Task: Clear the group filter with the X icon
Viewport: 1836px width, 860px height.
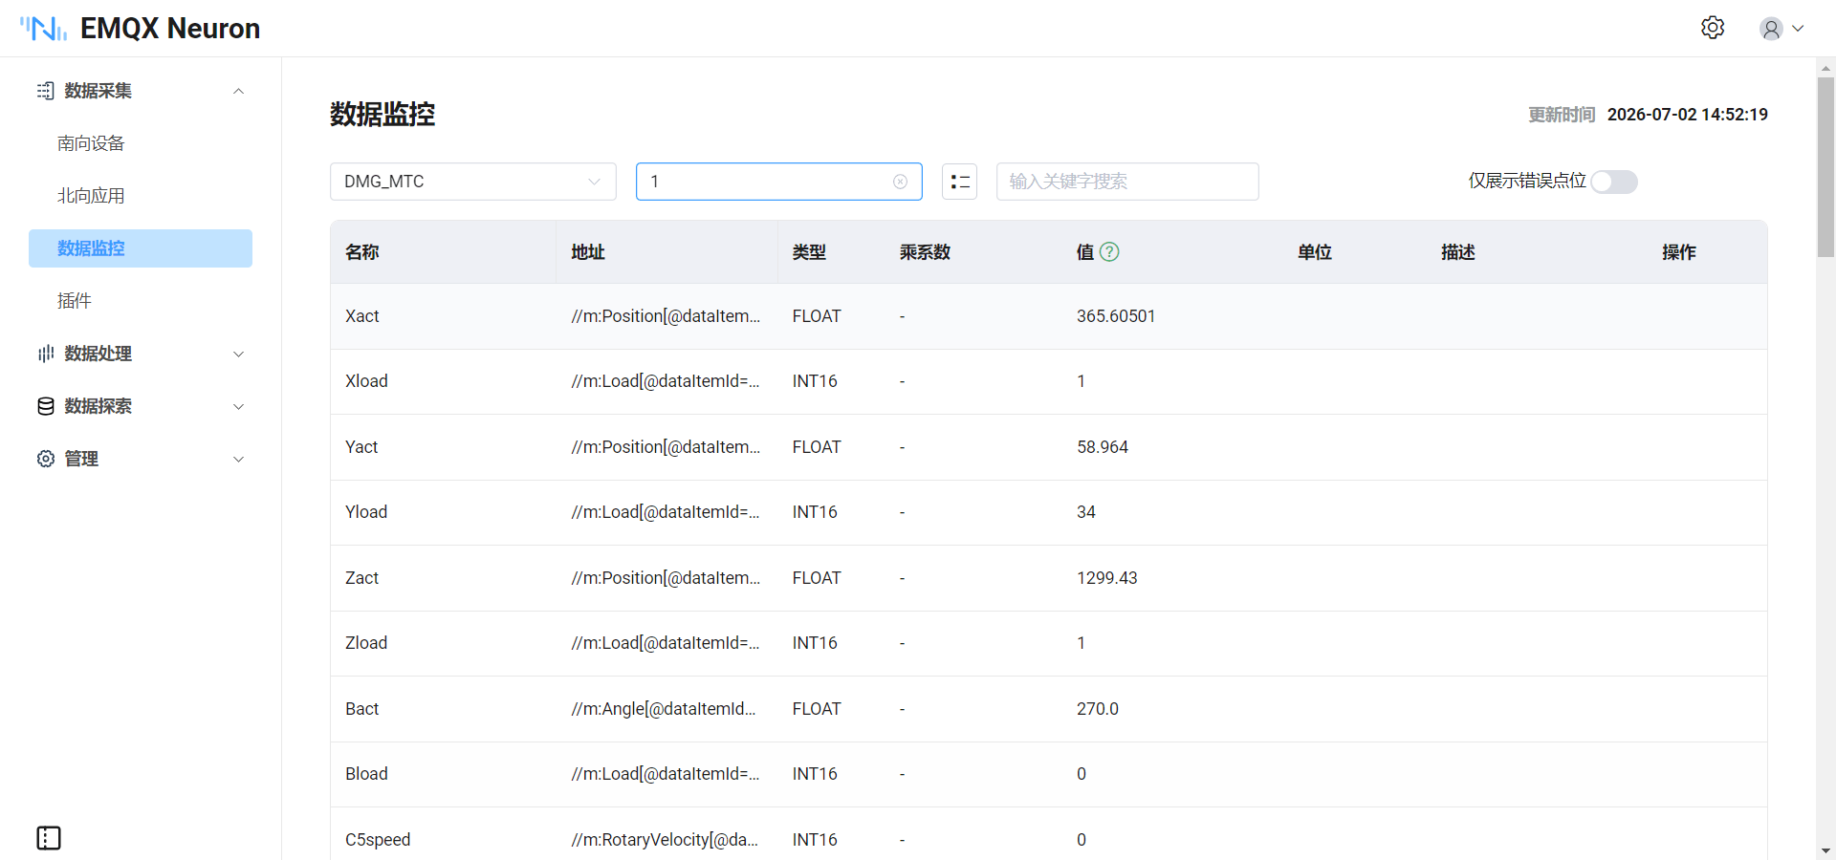Action: pos(900,182)
